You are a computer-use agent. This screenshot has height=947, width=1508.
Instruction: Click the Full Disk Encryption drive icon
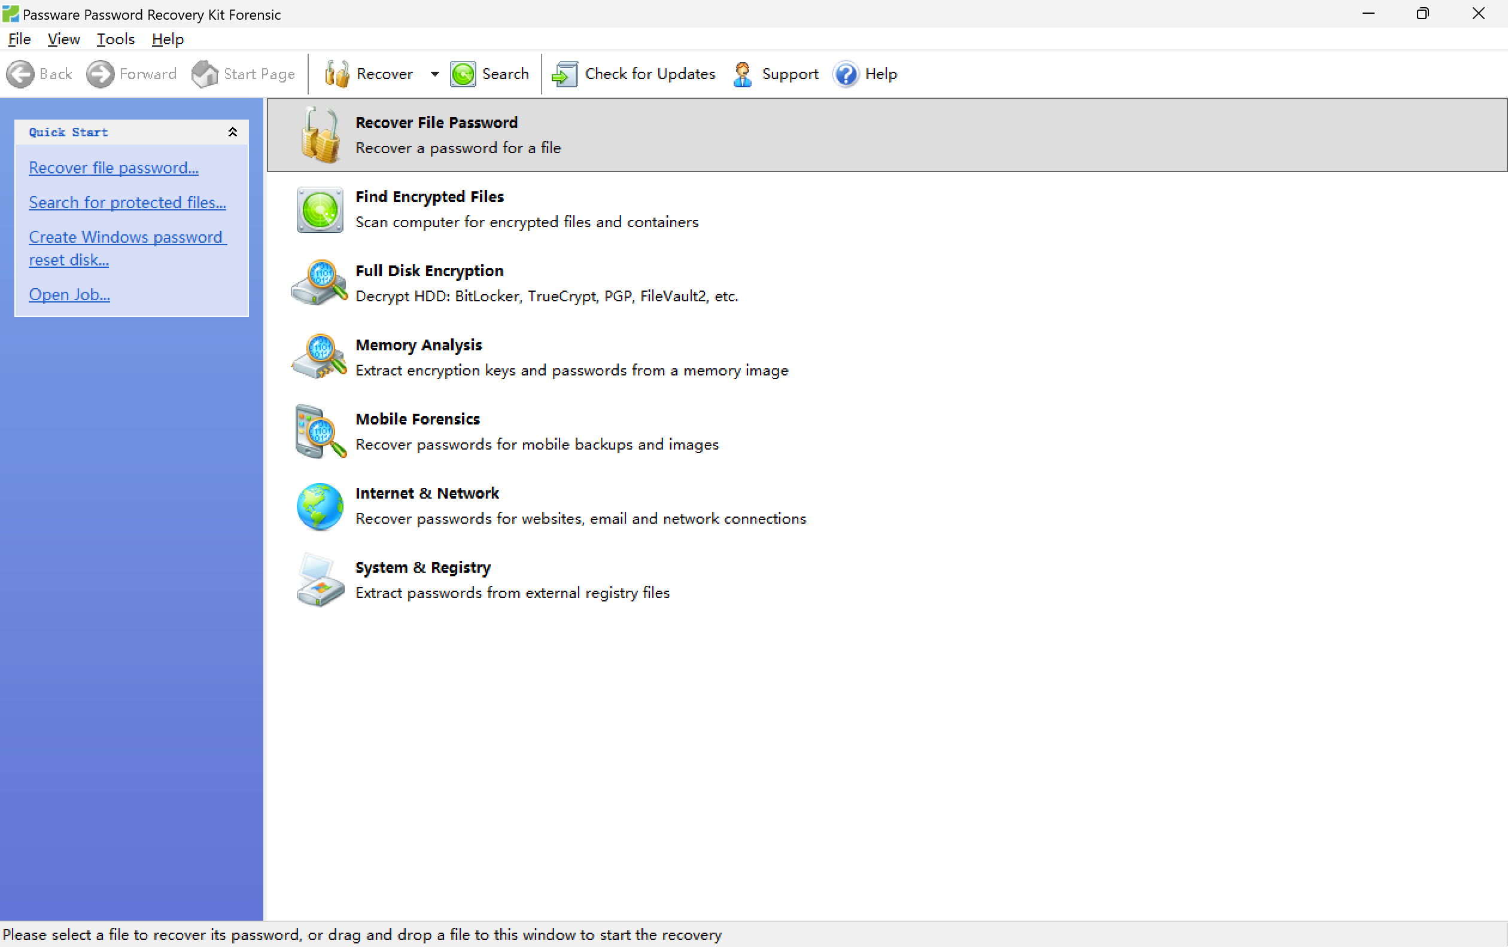320,283
